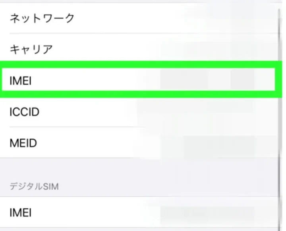This screenshot has height=231, width=286.
Task: Click the blurred value in highlighted IMEI row
Action: click(207, 81)
